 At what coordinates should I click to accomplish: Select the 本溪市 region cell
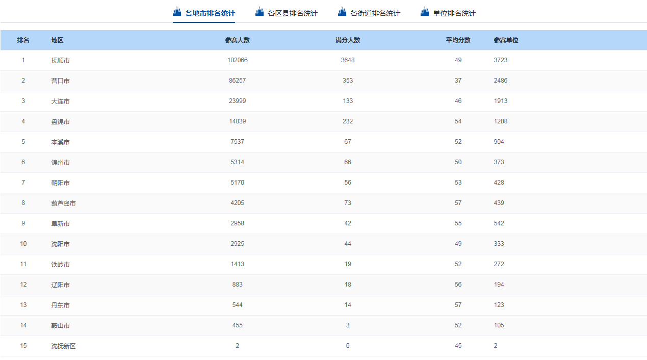point(60,142)
